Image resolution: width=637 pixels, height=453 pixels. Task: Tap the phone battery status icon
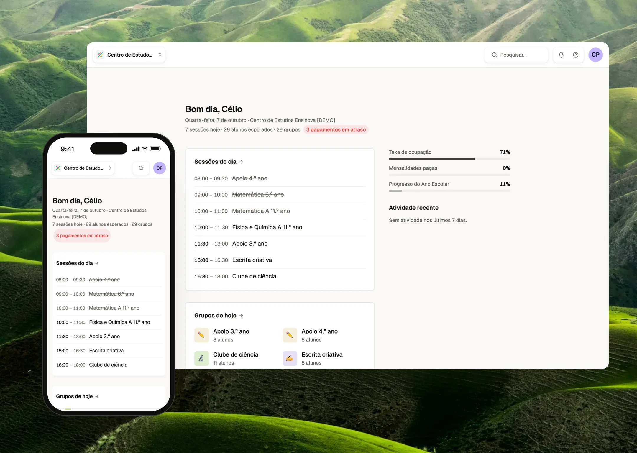pos(155,149)
